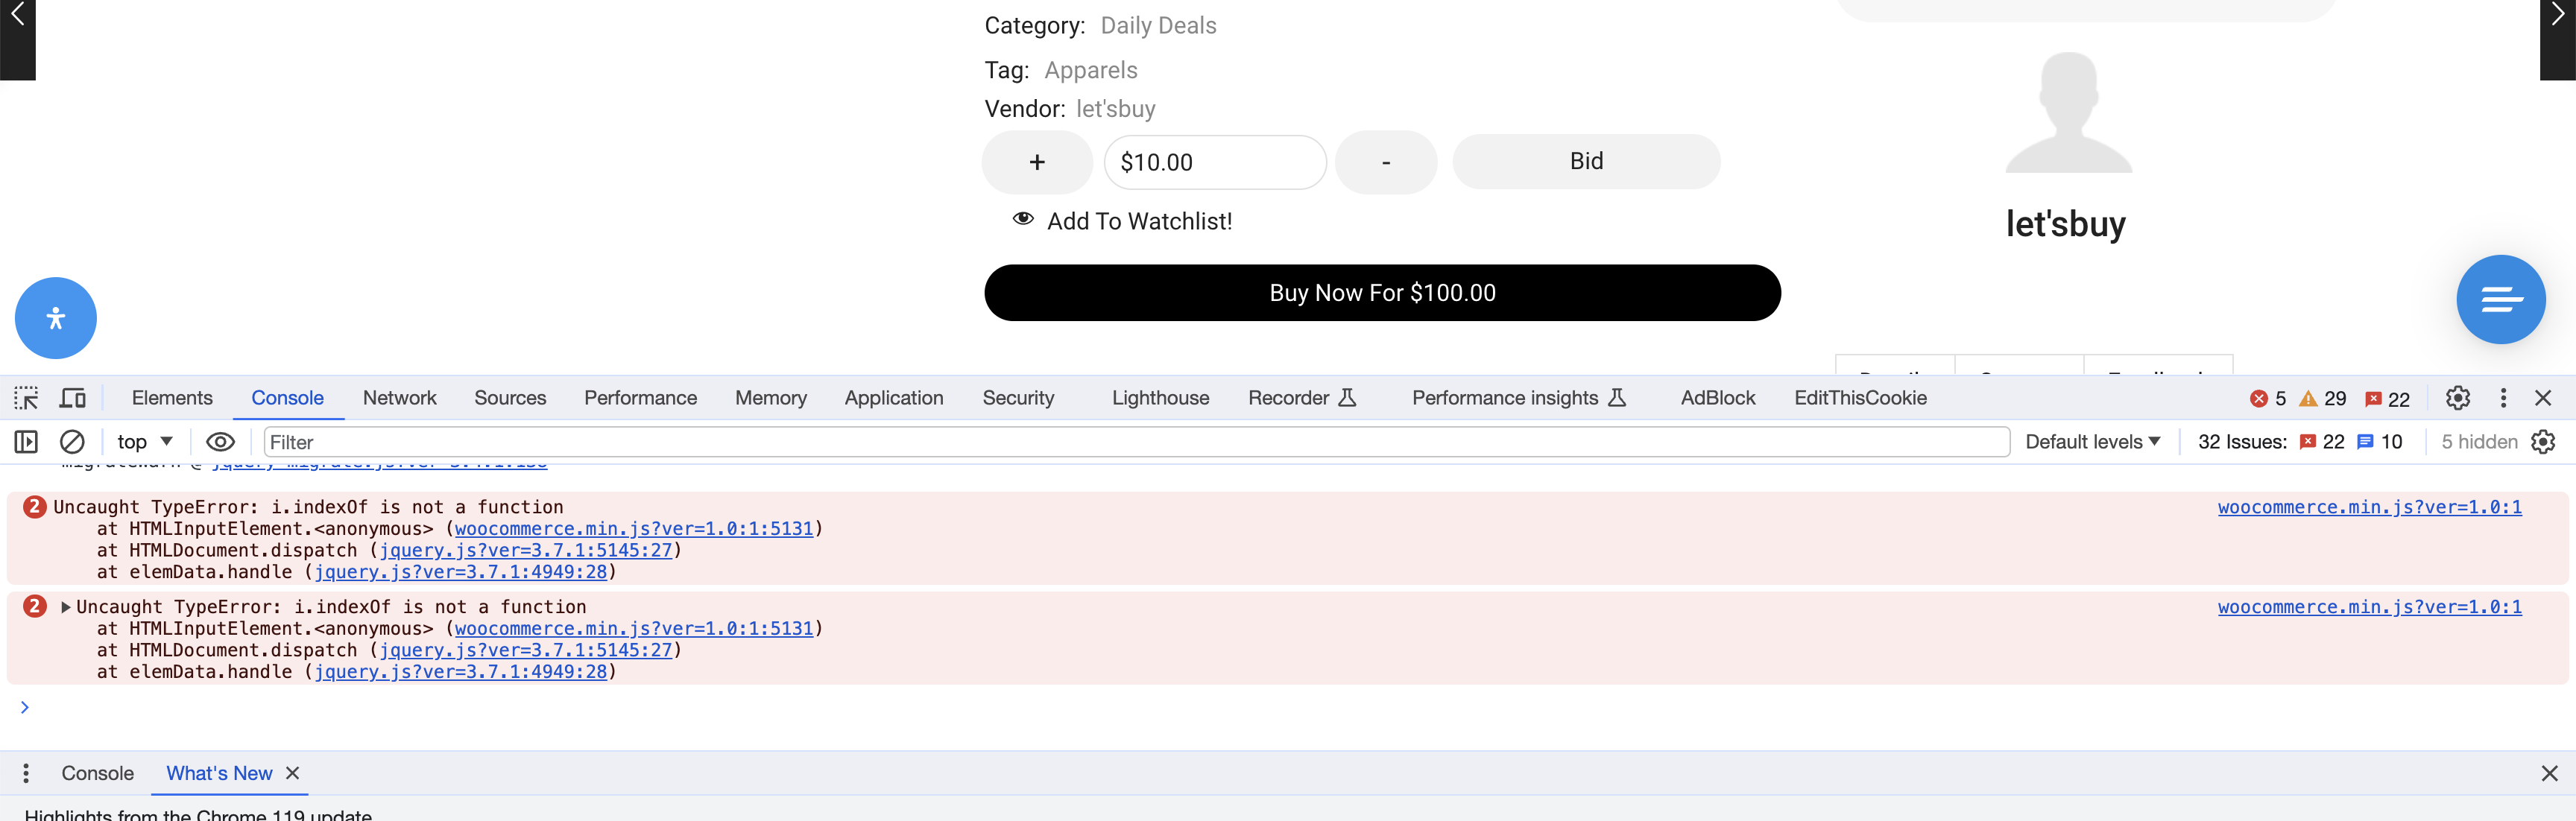
Task: Toggle the device toolbar icon
Action: click(x=72, y=398)
